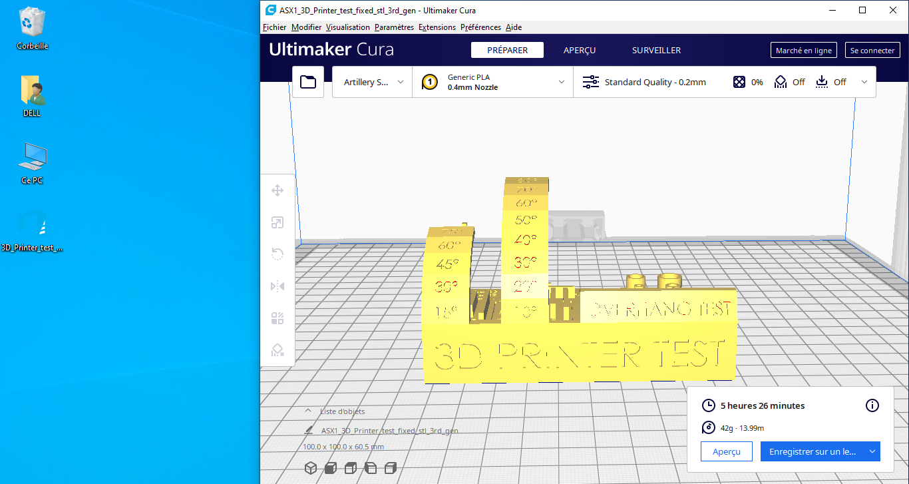Click the white Aperçu button near the print time
This screenshot has width=909, height=484.
coord(727,451)
